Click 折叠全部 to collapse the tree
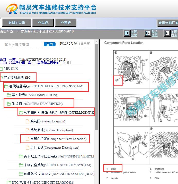Viewport: 178px width, 184px height. tap(84, 44)
